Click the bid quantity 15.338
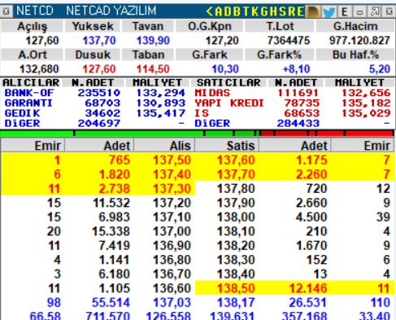Screen dimensions: 396x320 point(111,231)
